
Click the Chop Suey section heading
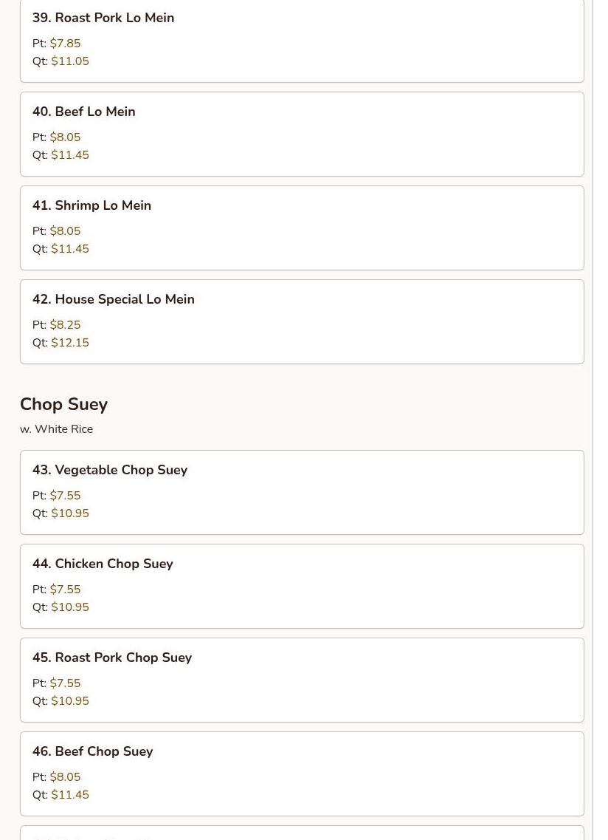[x=63, y=404]
